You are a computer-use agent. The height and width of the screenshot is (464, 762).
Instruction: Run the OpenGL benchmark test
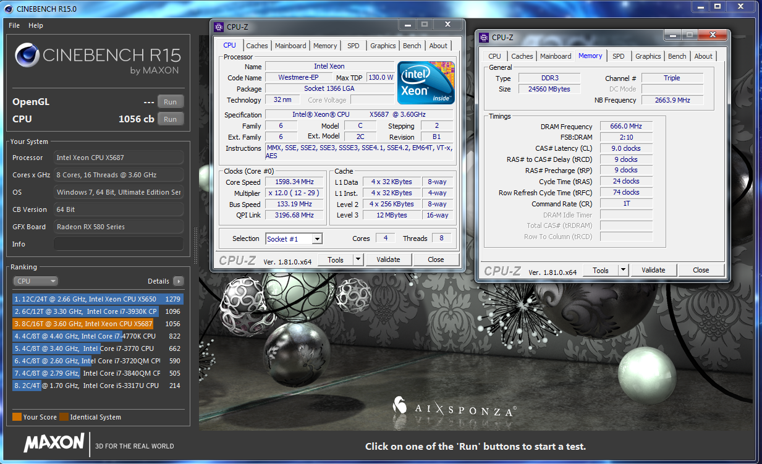click(171, 102)
